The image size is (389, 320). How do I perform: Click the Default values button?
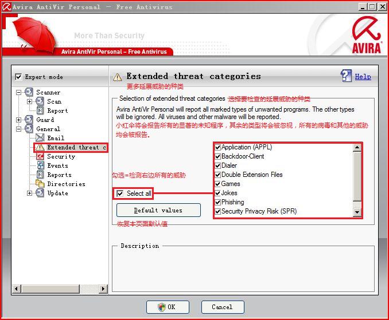(x=158, y=210)
